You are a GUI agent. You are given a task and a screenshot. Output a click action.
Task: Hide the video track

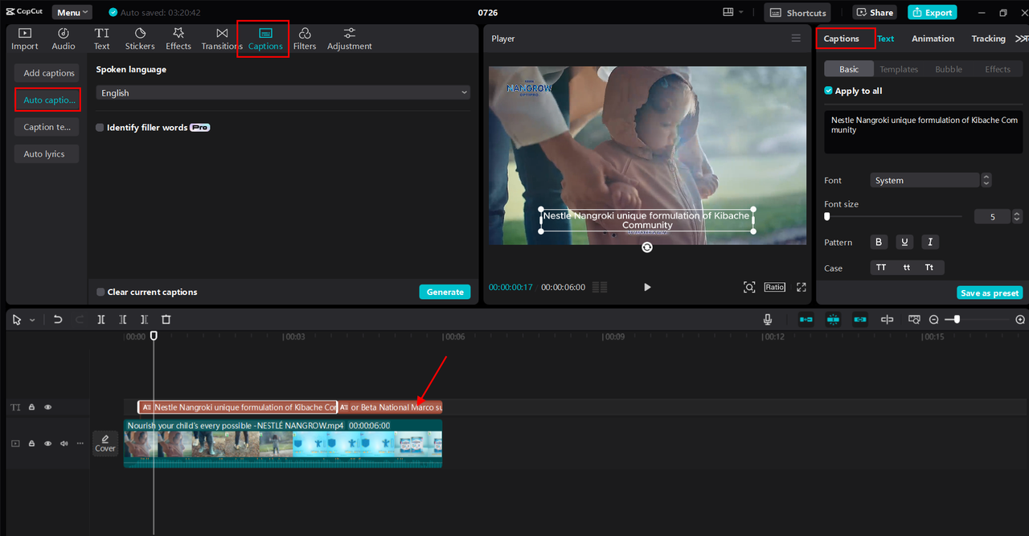point(47,443)
